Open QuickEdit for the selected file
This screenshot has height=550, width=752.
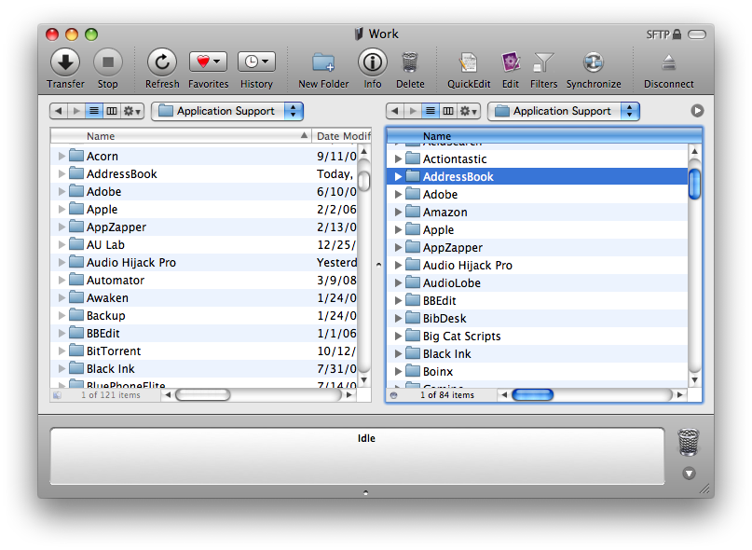[469, 62]
